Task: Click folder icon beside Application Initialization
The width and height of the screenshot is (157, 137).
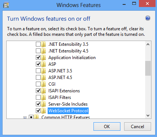Action: [x=43, y=58]
